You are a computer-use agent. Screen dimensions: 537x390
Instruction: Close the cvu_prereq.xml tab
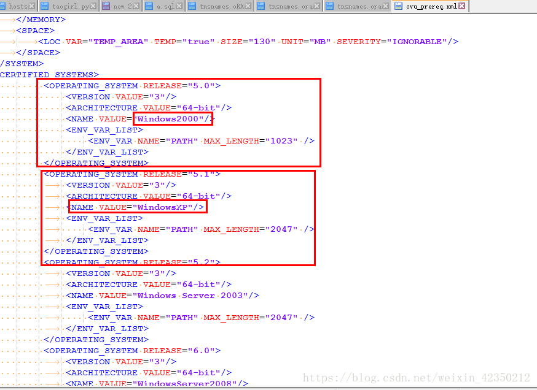point(462,6)
